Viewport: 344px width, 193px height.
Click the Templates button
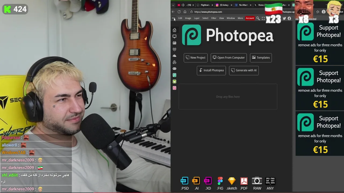coord(261,58)
